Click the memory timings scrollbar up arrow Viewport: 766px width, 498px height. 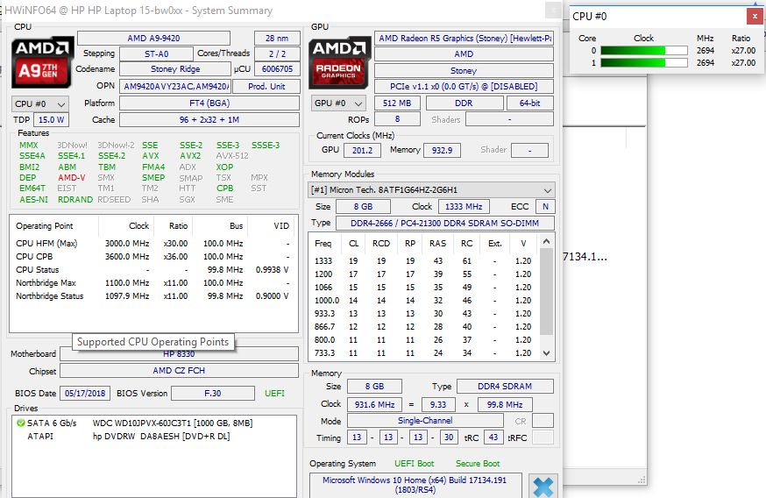[x=547, y=241]
